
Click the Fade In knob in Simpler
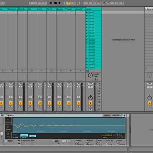point(77,143)
